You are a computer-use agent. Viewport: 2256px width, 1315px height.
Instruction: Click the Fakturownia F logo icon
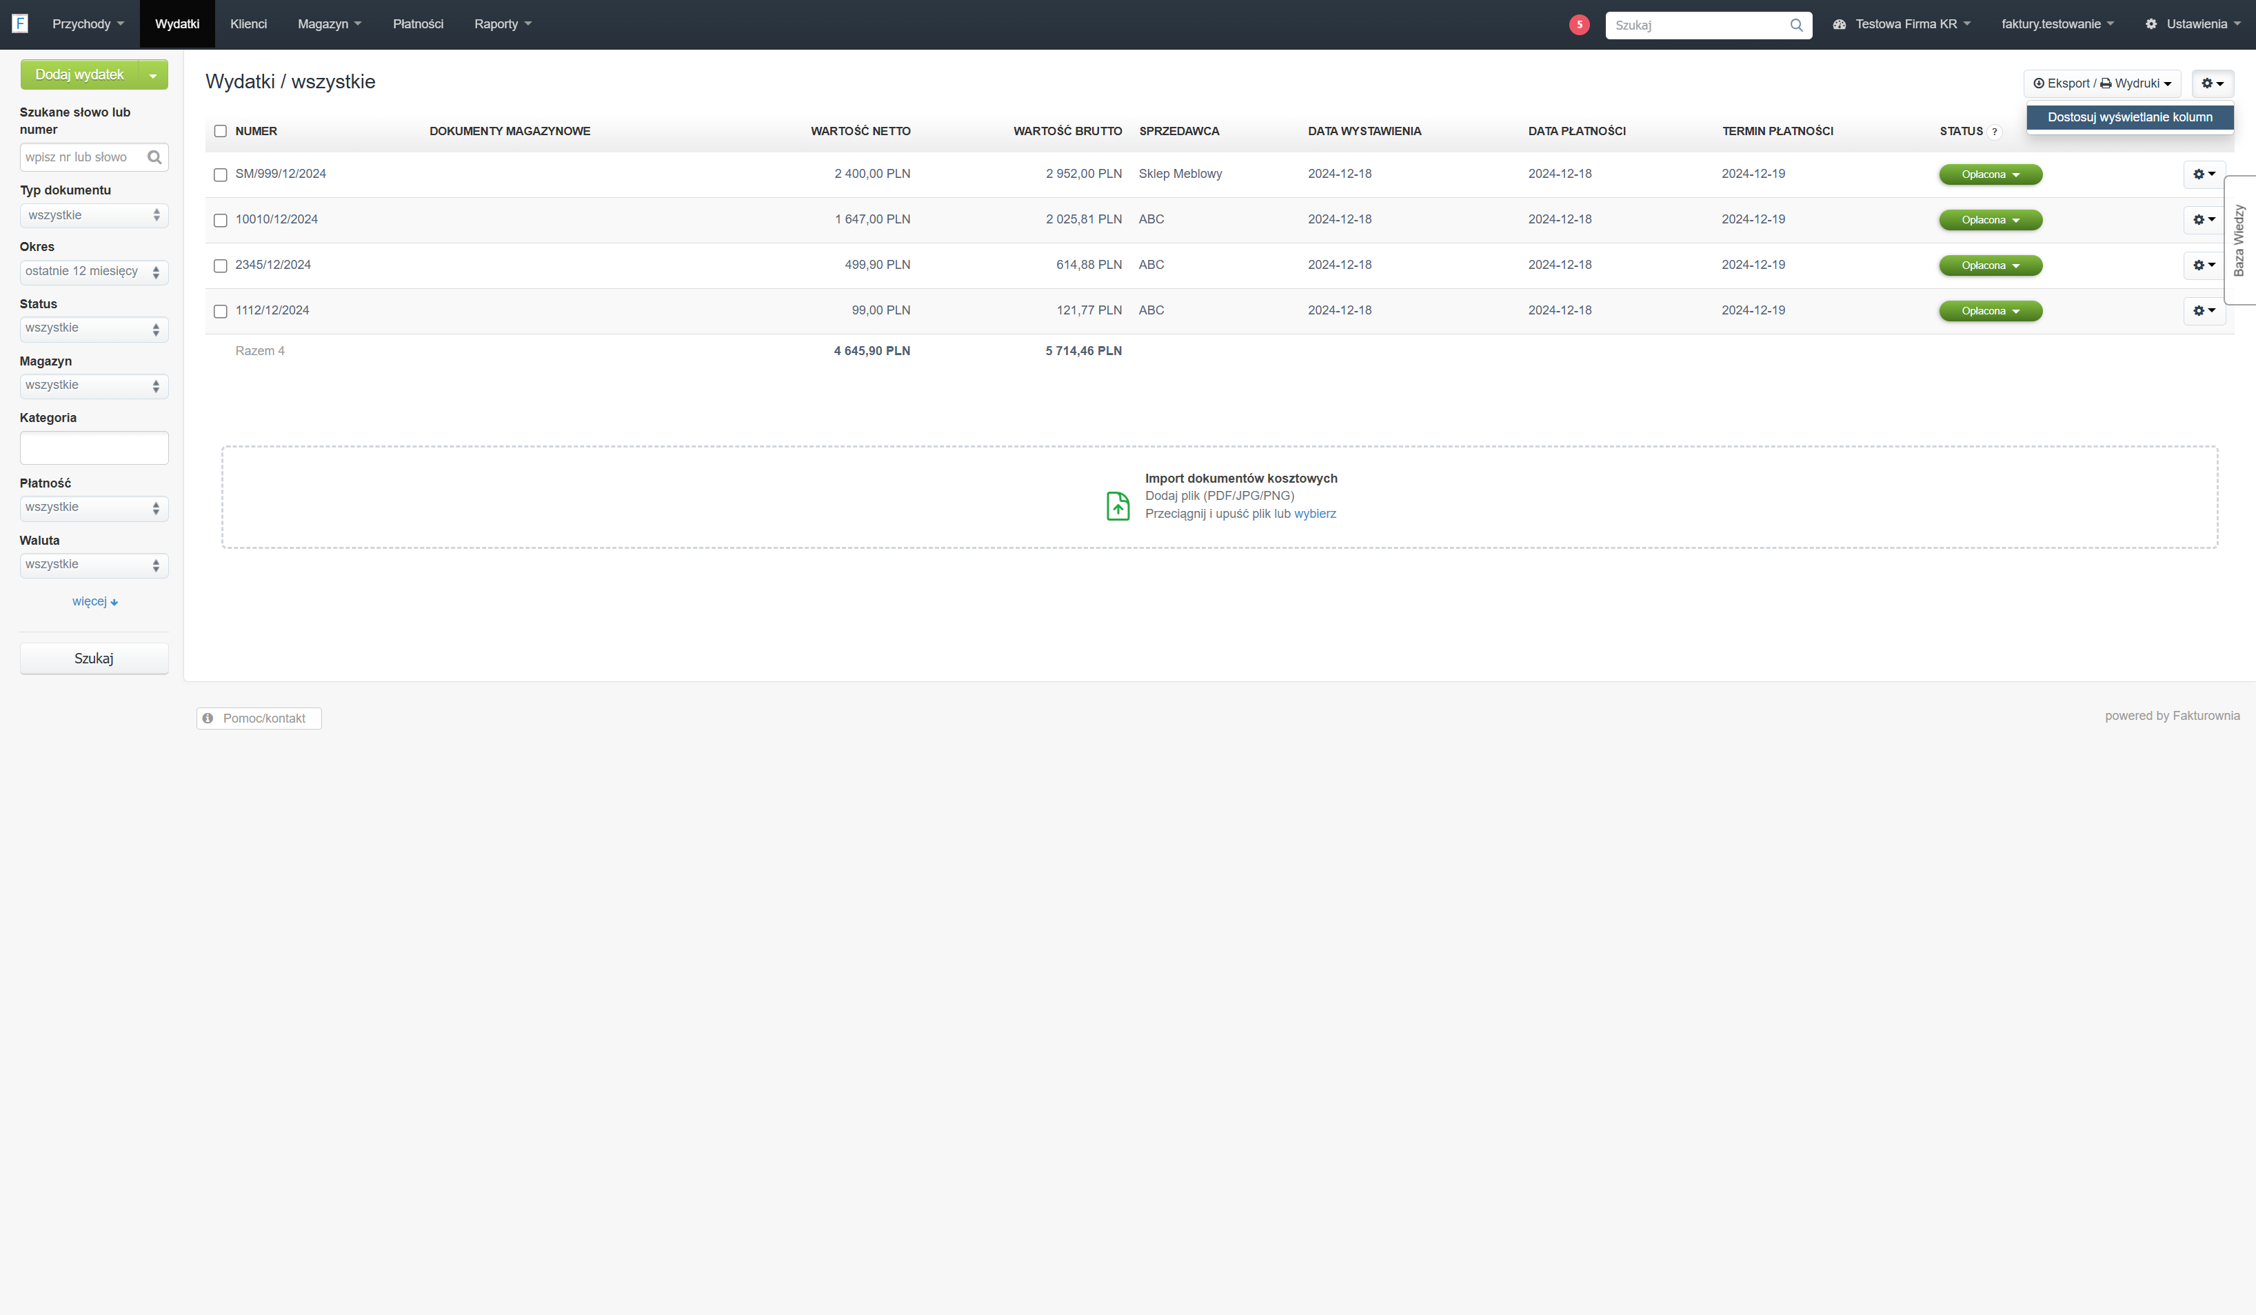20,24
